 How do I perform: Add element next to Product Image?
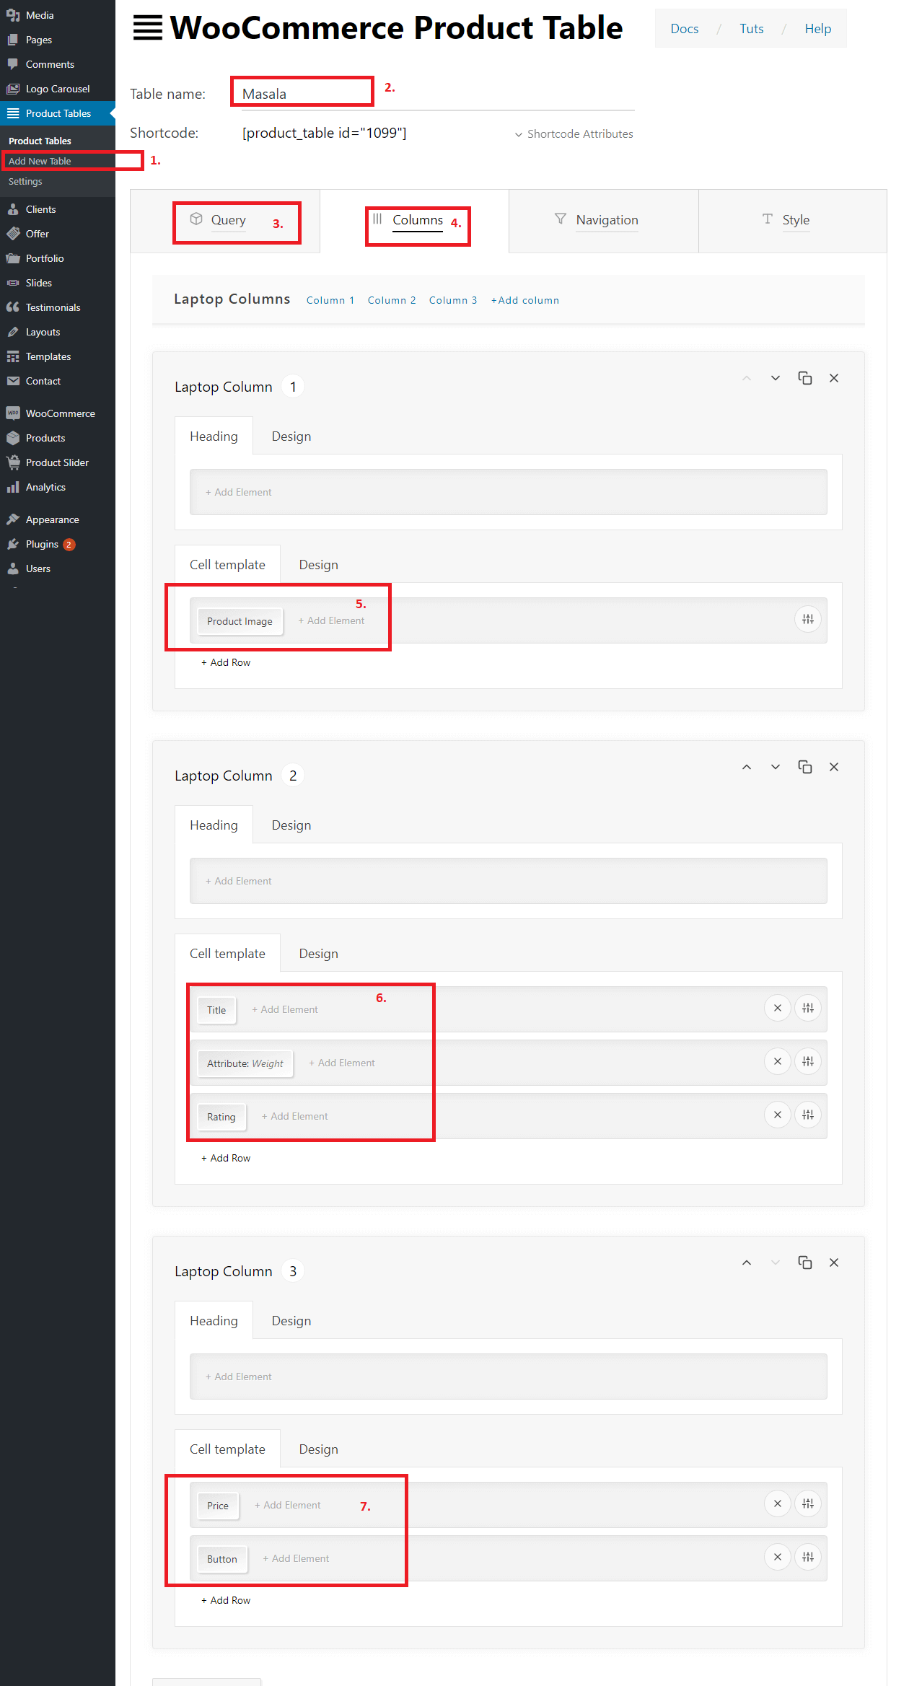(x=332, y=620)
